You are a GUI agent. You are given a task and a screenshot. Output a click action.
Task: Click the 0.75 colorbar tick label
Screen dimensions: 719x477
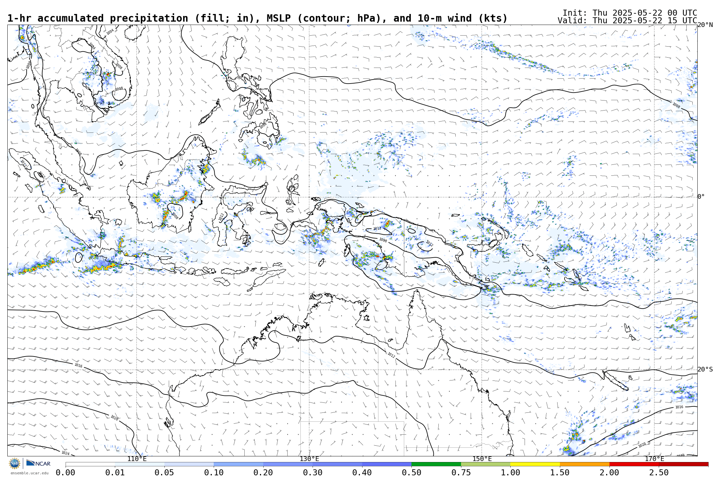461,473
